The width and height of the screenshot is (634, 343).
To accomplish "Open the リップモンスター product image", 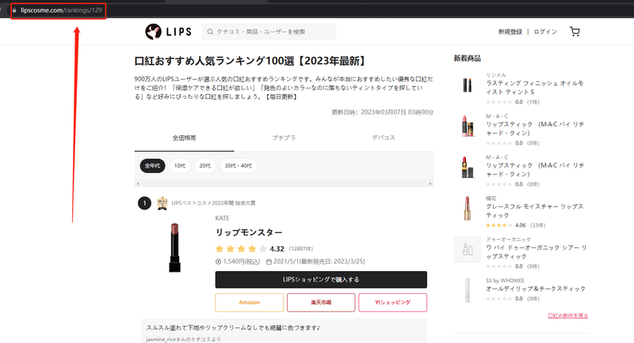I will [174, 247].
